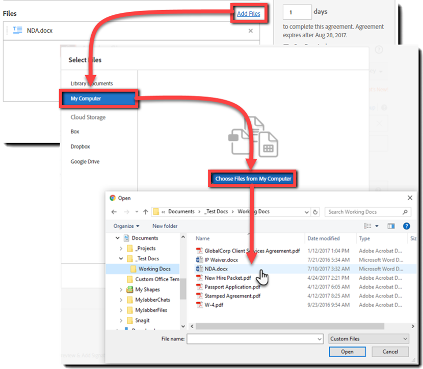
Task: Remove NDA.docx from the Files list
Action: pos(251,31)
